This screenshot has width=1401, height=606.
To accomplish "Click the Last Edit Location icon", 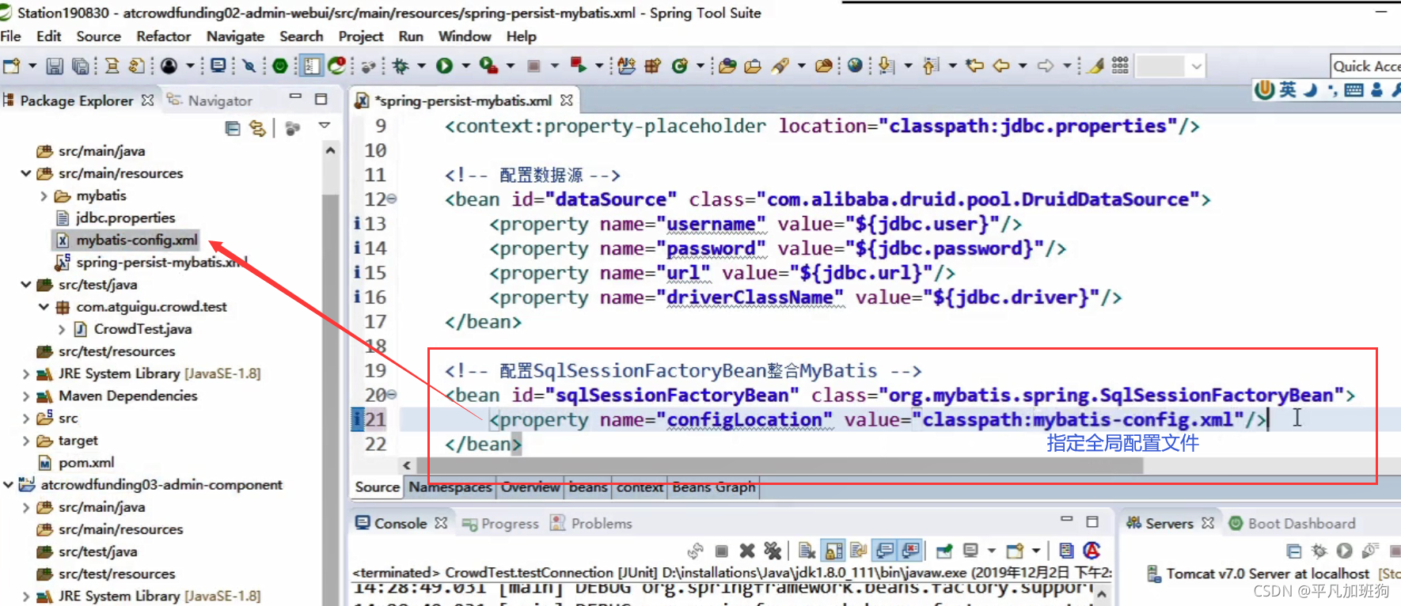I will 975,66.
